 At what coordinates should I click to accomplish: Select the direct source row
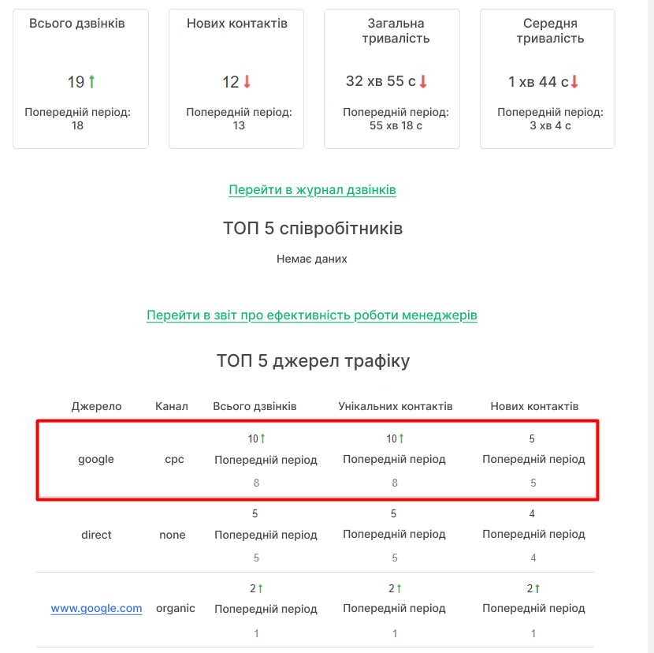tap(315, 535)
